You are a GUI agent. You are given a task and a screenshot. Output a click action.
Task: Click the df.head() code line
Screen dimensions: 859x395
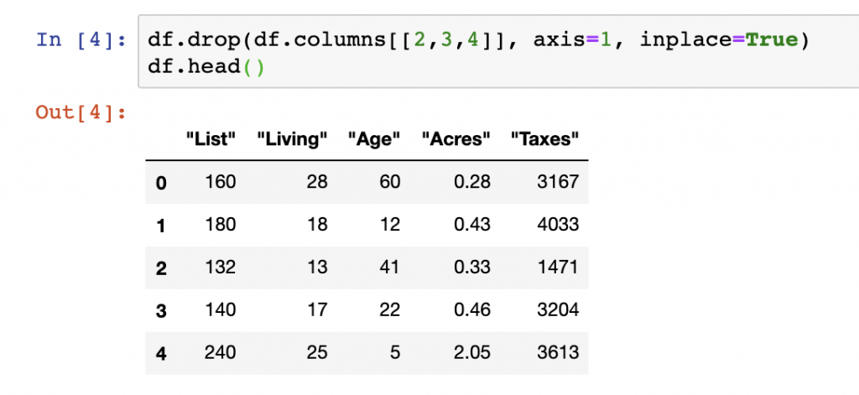206,67
